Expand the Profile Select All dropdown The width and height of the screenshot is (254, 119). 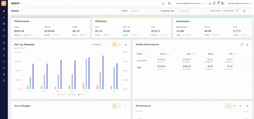(143, 11)
